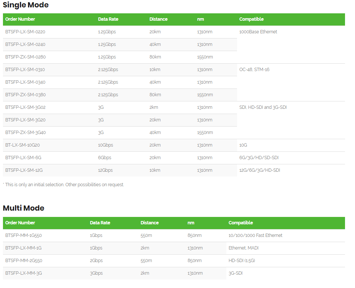
Task: Click order number BTSFP-LX-SM-12G
Action: tap(24, 170)
